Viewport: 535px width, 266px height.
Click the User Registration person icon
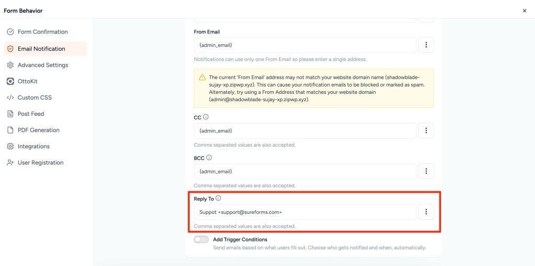(x=10, y=163)
